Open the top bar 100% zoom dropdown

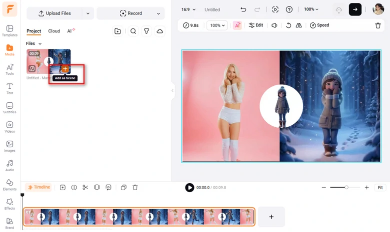click(311, 9)
